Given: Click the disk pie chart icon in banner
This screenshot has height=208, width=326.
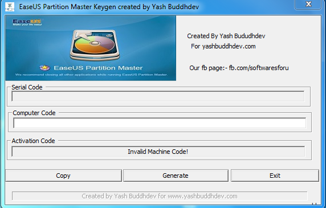Looking at the screenshot, I should coord(95,45).
